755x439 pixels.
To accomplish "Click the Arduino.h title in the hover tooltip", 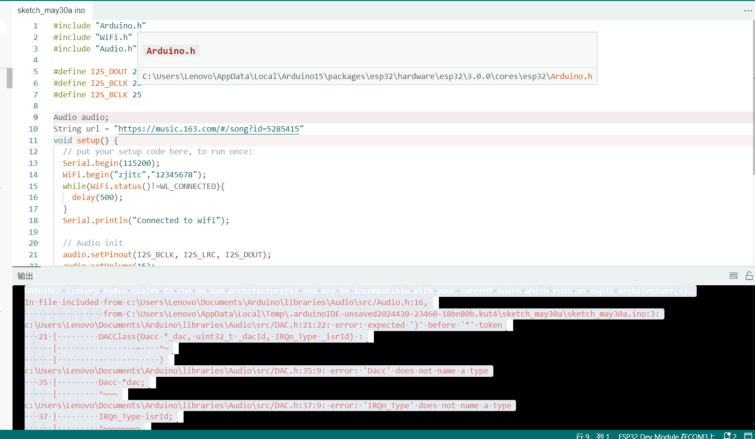I will tap(171, 51).
